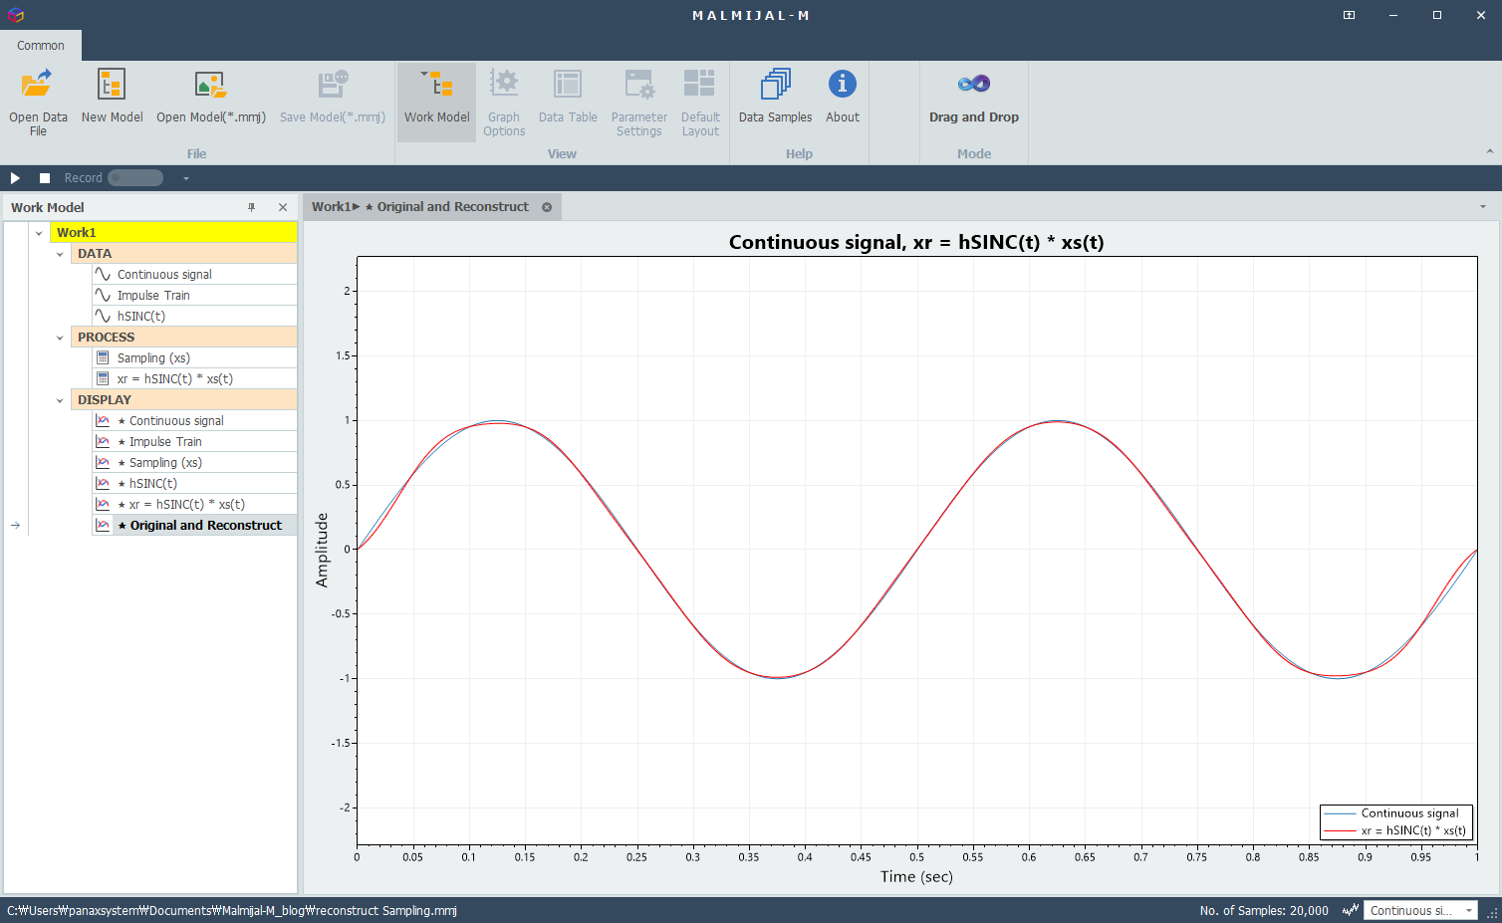The width and height of the screenshot is (1502, 923).
Task: Select hSINC(t) data item
Action: point(194,316)
